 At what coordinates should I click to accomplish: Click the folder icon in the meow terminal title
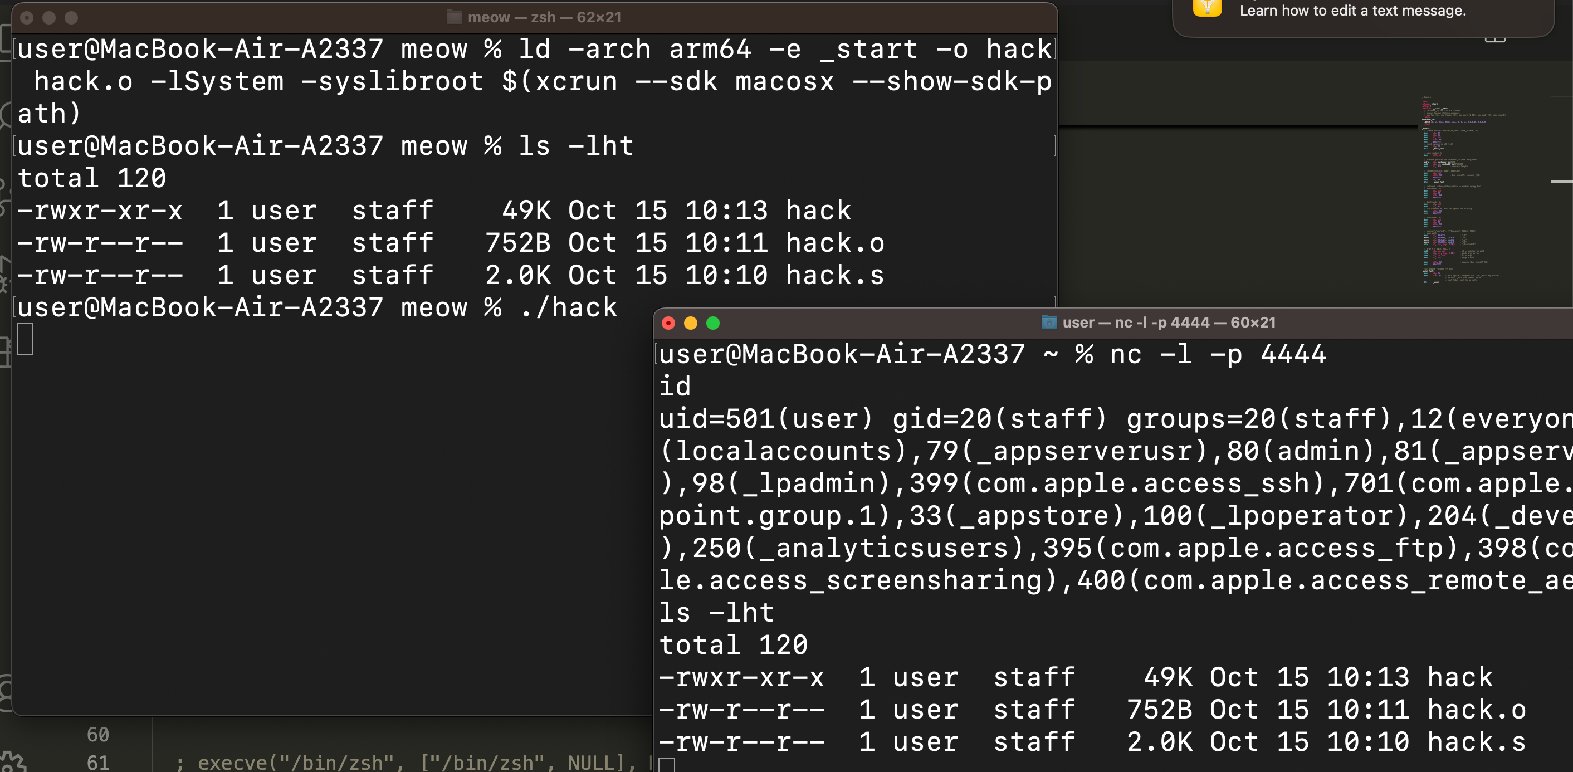point(454,17)
